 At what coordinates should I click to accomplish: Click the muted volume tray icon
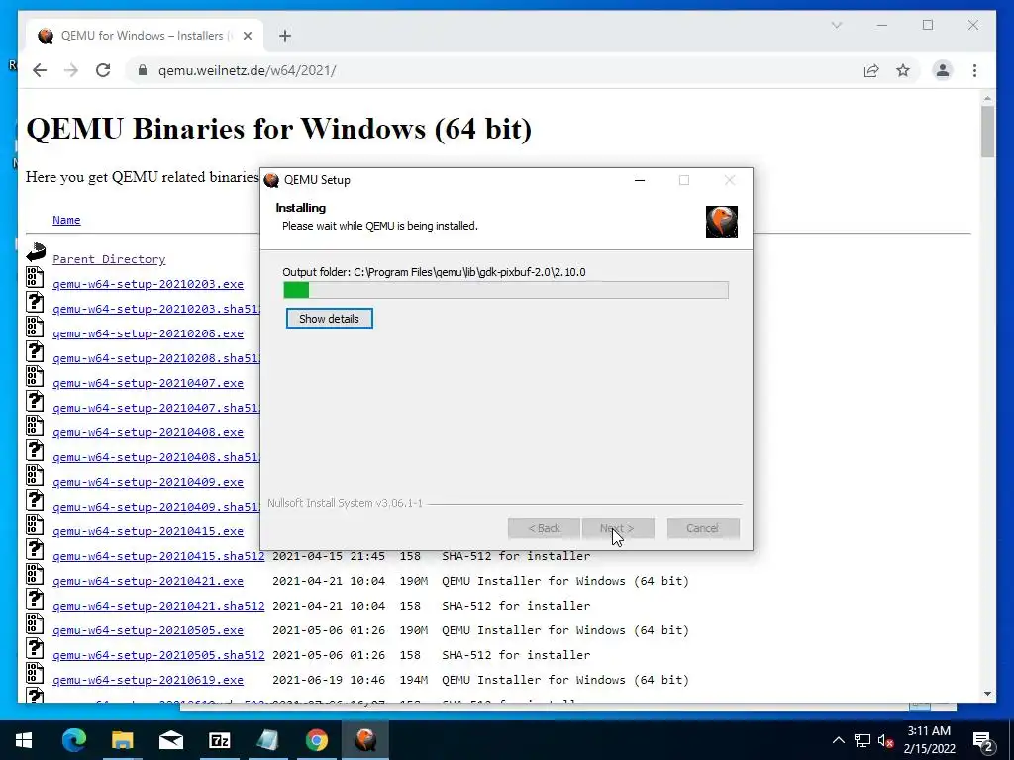point(885,740)
